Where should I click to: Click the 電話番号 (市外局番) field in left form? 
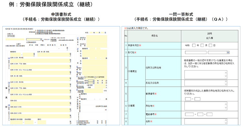(x=17, y=122)
